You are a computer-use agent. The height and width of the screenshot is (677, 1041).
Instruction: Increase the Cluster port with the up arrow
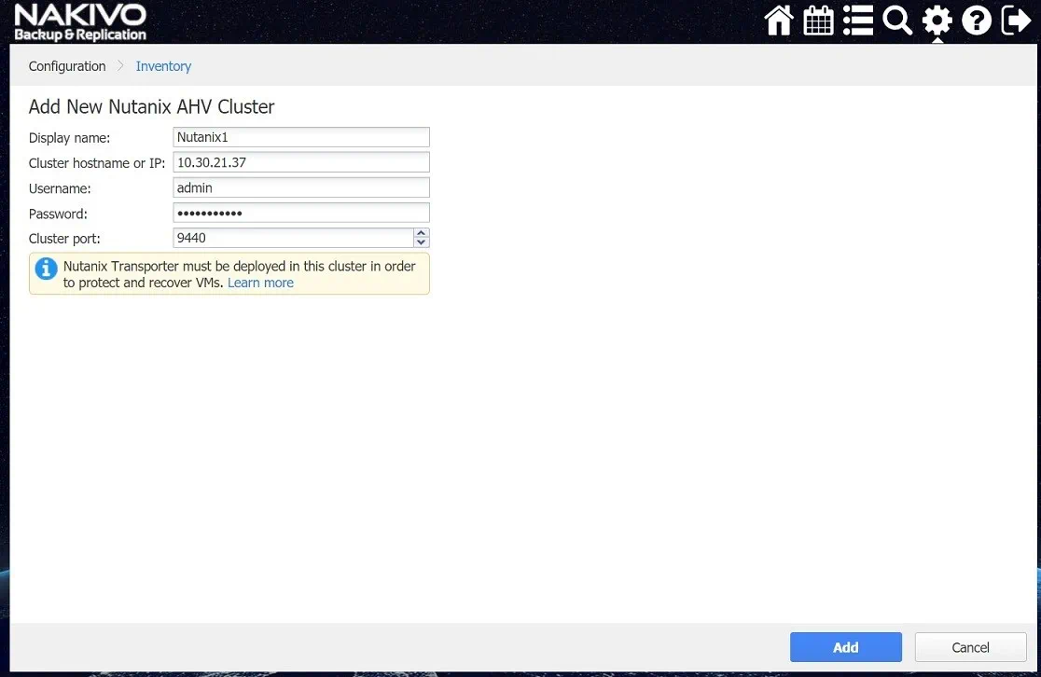pyautogui.click(x=421, y=233)
